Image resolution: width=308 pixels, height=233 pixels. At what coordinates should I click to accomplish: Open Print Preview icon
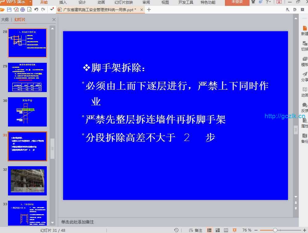(x=29, y=10)
